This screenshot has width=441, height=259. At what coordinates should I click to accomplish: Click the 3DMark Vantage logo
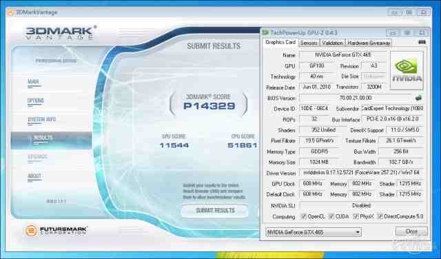[61, 32]
